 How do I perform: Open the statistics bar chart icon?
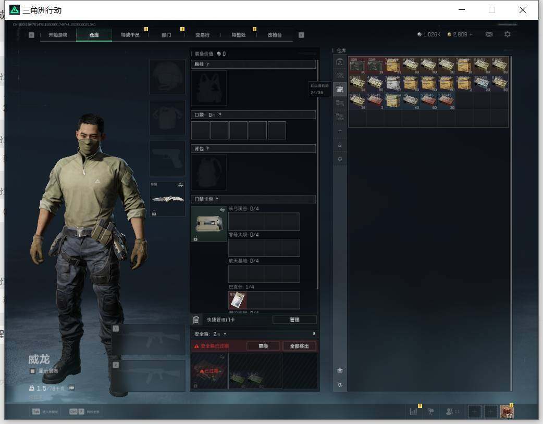coord(413,411)
